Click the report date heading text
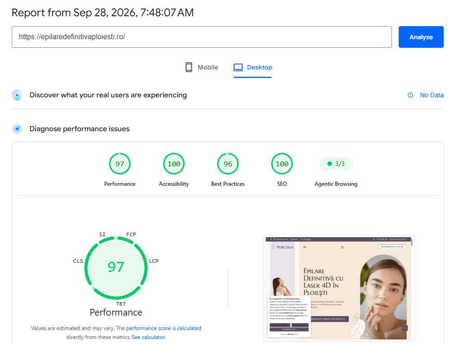Screen dimensions: 455x344 [103, 13]
